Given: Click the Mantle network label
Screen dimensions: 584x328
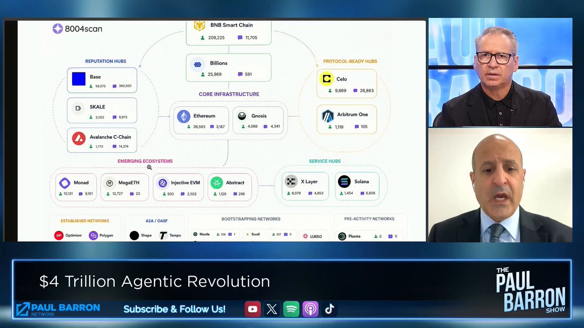Looking at the screenshot, I should (204, 234).
